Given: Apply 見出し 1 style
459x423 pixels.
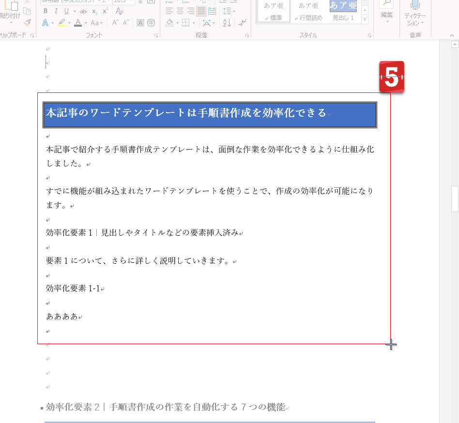Looking at the screenshot, I should [x=343, y=11].
